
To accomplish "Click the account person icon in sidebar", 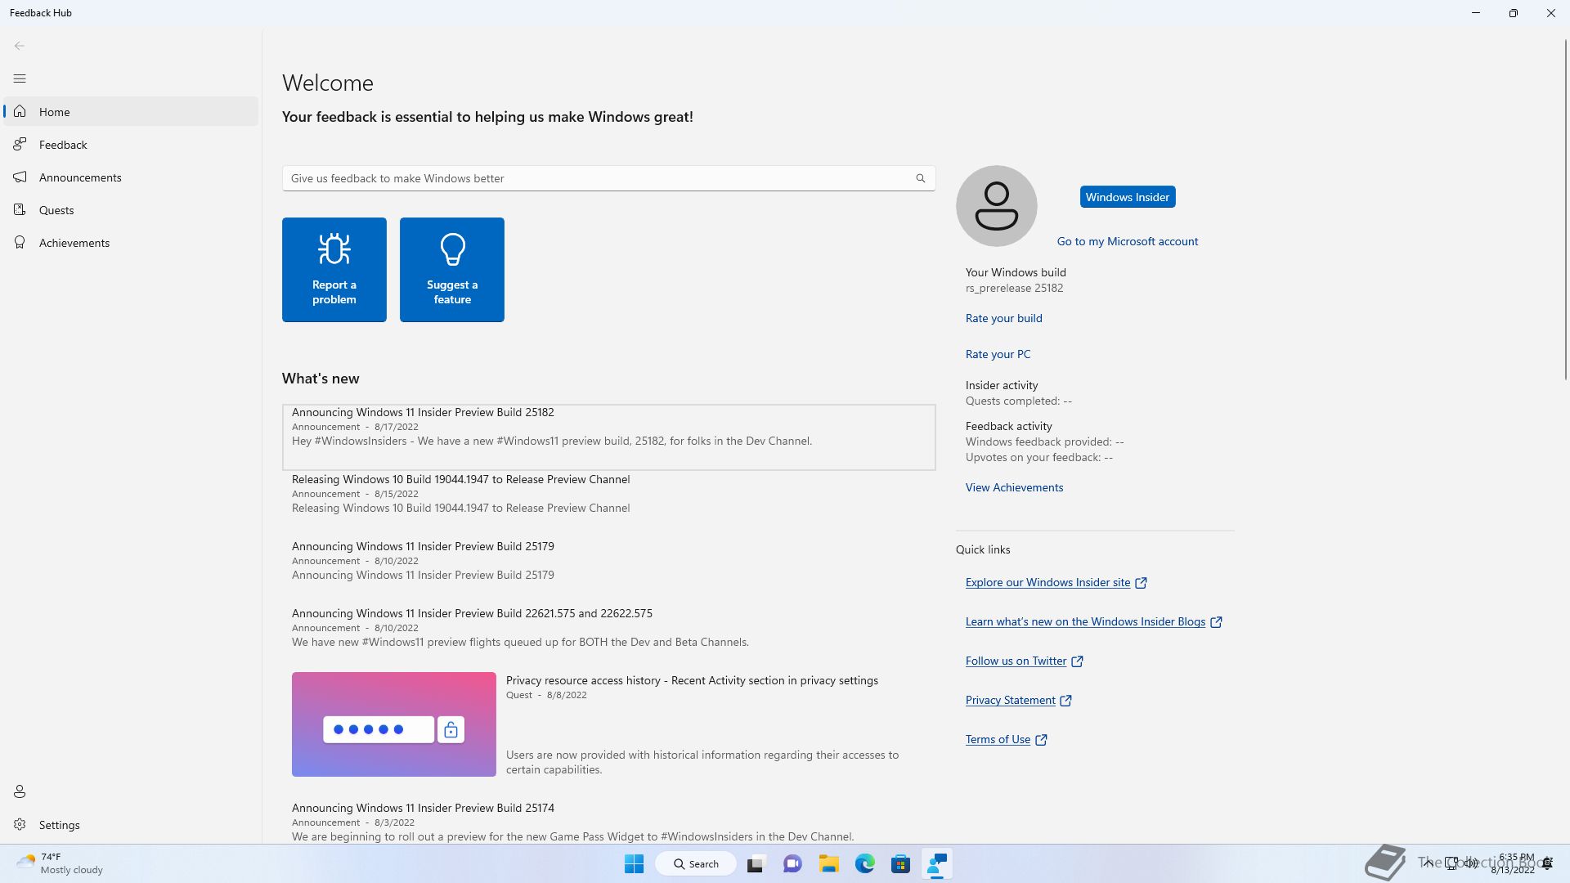I will [20, 791].
